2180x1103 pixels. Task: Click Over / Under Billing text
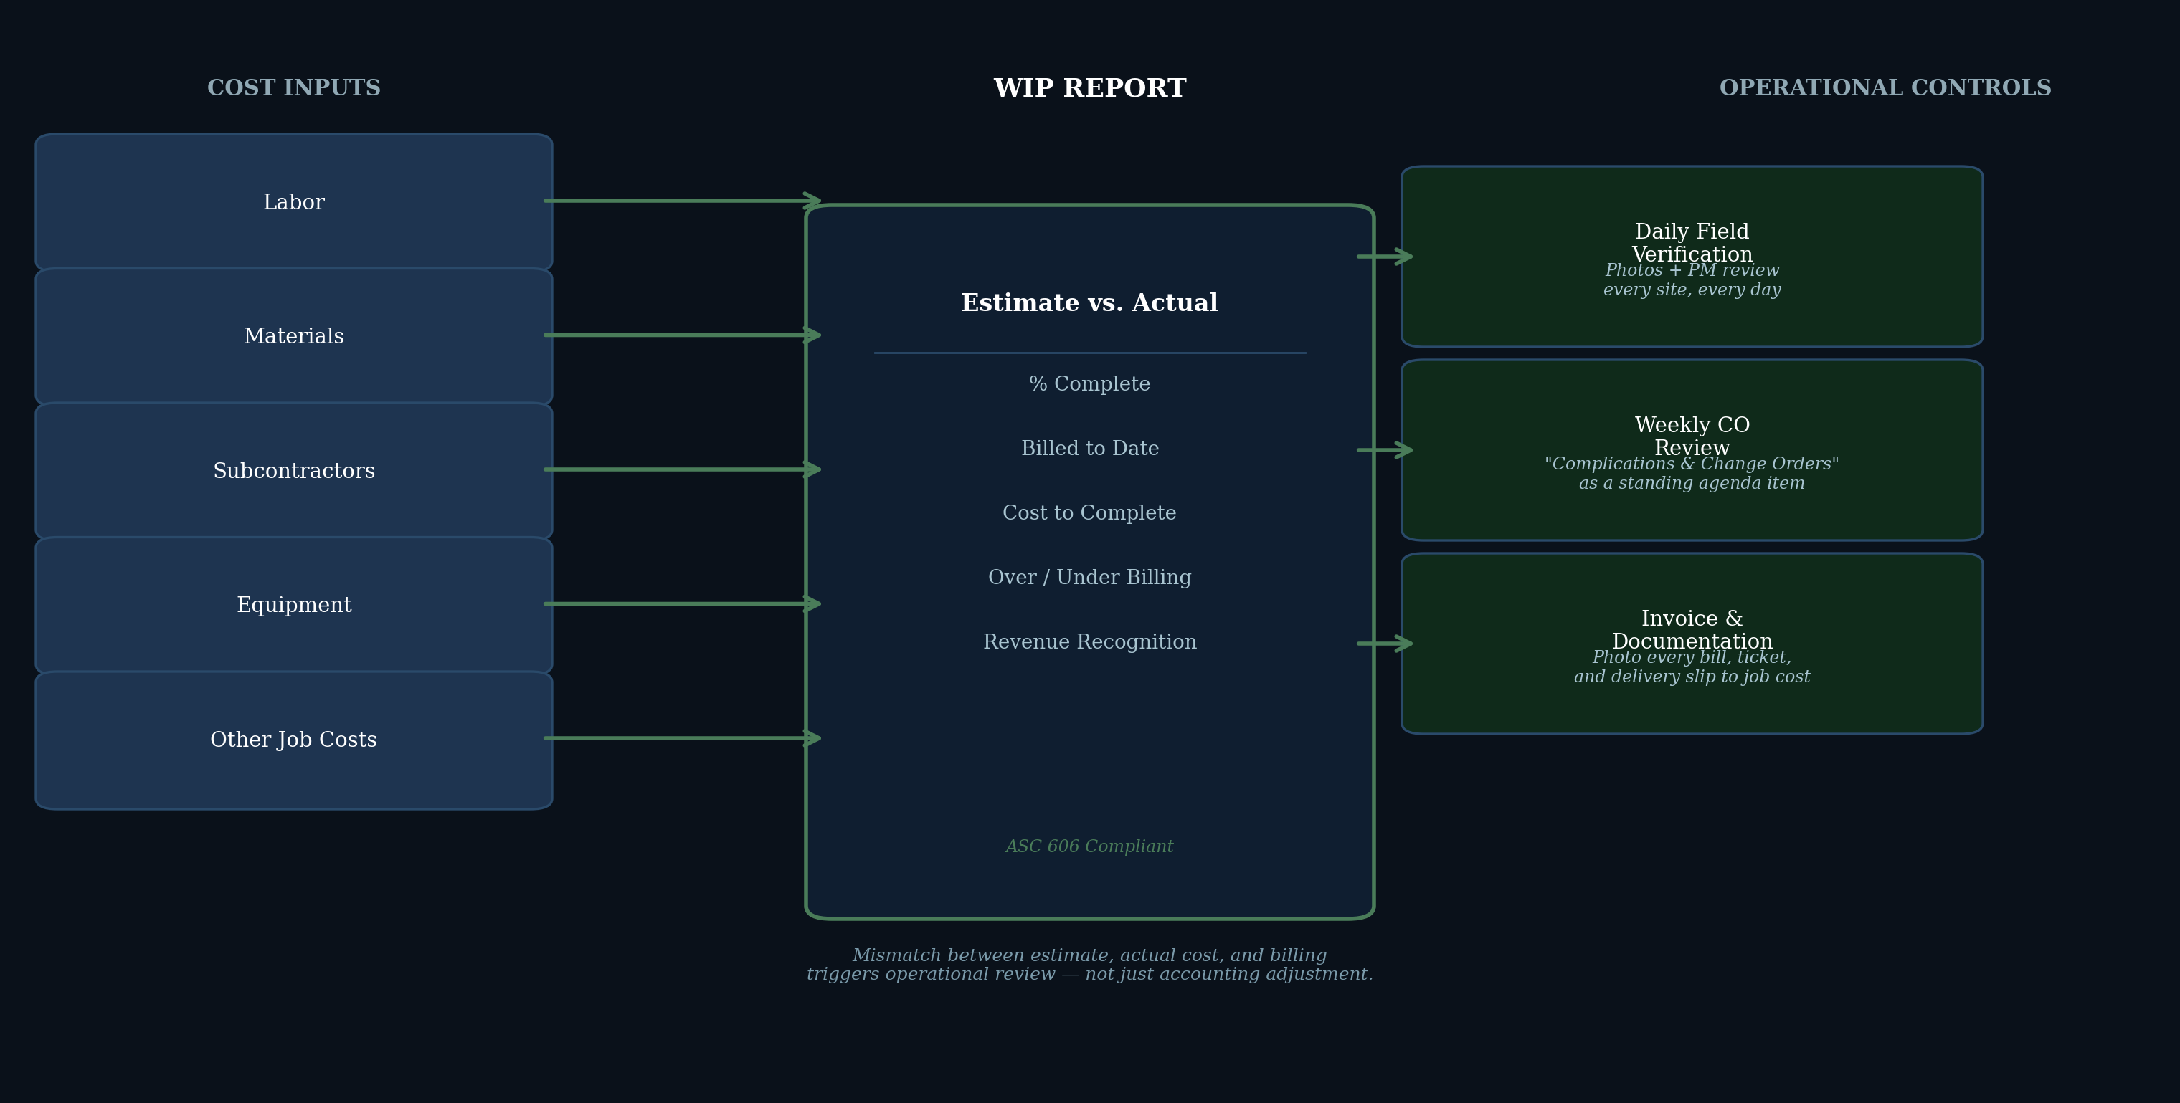coord(1090,578)
